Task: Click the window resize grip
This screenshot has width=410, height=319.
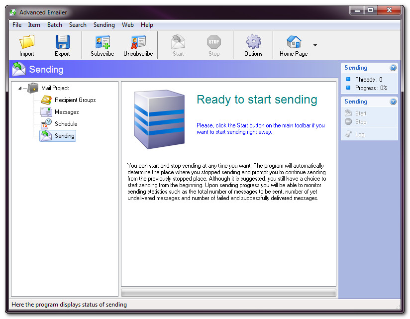Action: click(398, 306)
